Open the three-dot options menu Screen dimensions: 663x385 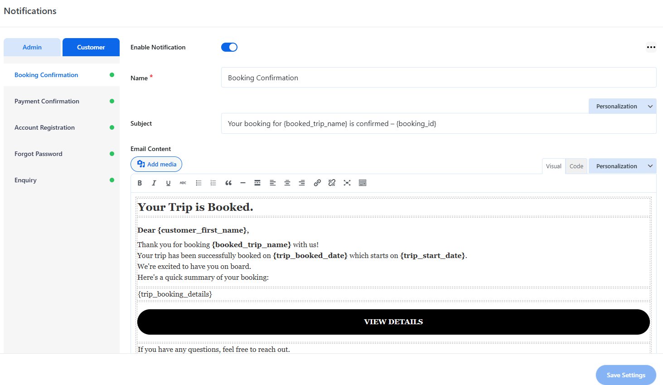[651, 47]
